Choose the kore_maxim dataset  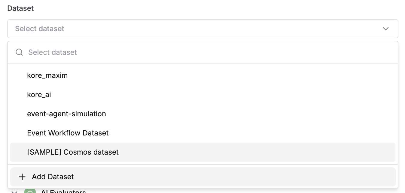[x=203, y=76]
